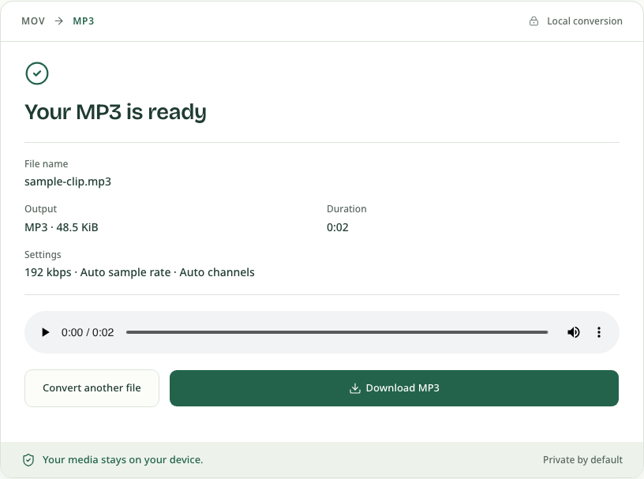The image size is (644, 479).
Task: Click the File name label
Action: pos(46,163)
